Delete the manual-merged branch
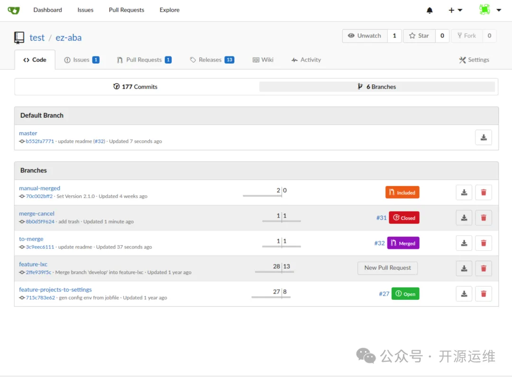Image resolution: width=512 pixels, height=377 pixels. tap(483, 193)
